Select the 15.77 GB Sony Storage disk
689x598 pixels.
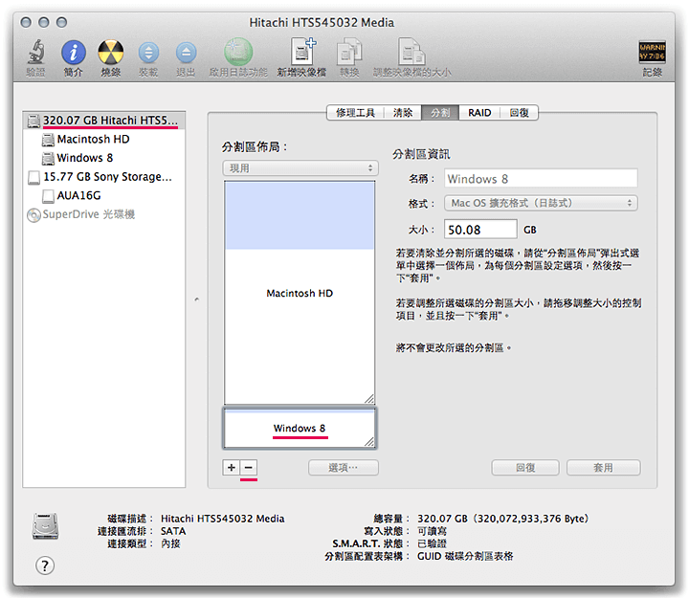(x=103, y=177)
